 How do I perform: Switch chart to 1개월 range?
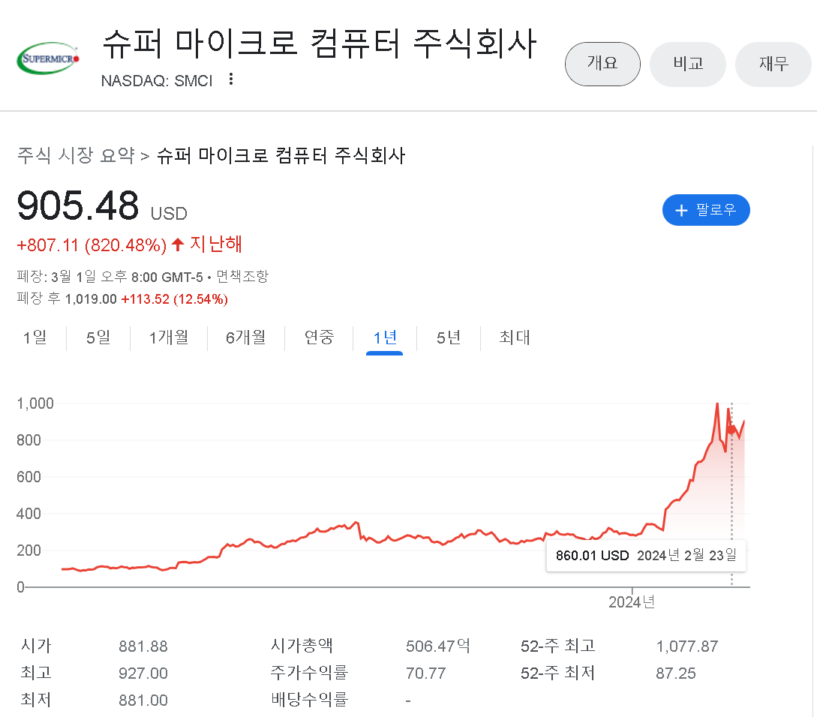[169, 337]
